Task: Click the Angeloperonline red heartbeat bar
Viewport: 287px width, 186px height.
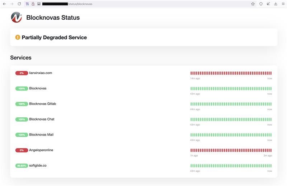Action: point(231,150)
